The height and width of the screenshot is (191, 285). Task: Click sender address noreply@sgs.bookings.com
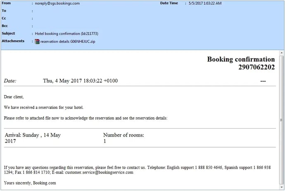point(57,3)
